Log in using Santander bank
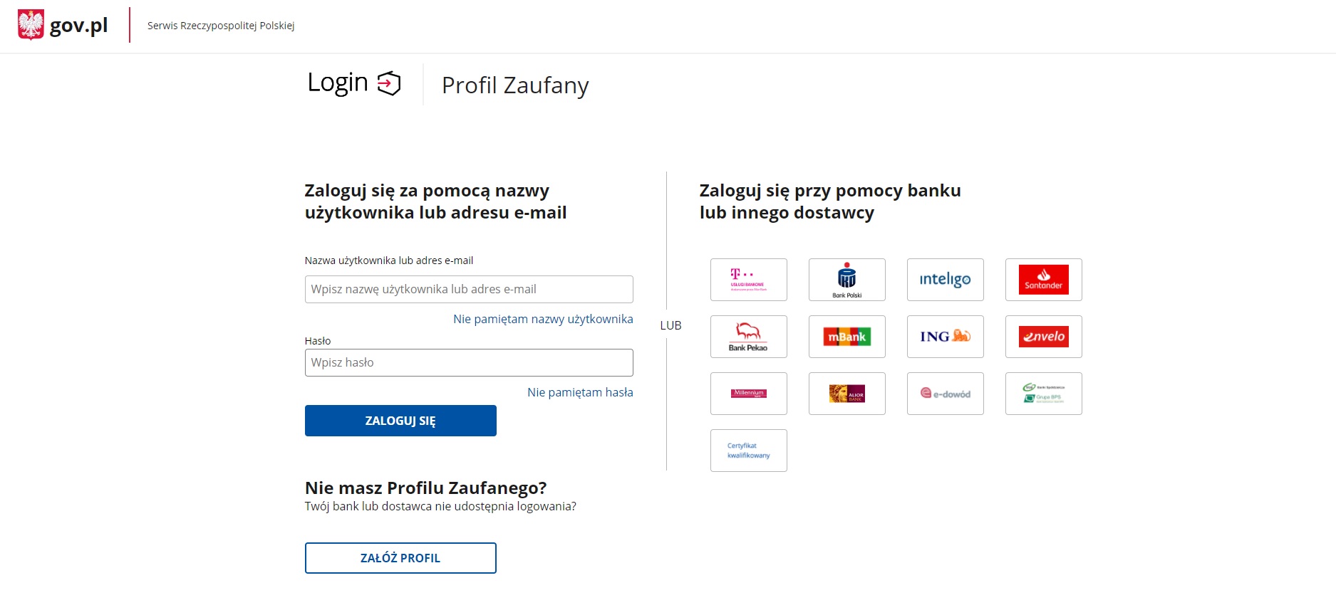The image size is (1336, 610). (x=1043, y=280)
